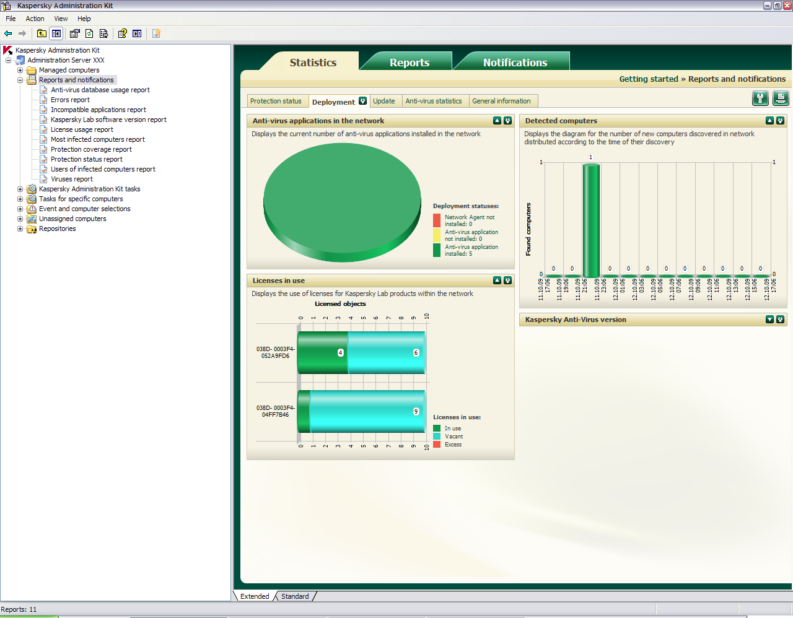The image size is (793, 618).
Task: Collapse the Administration Server XXX node
Action: [x=8, y=60]
